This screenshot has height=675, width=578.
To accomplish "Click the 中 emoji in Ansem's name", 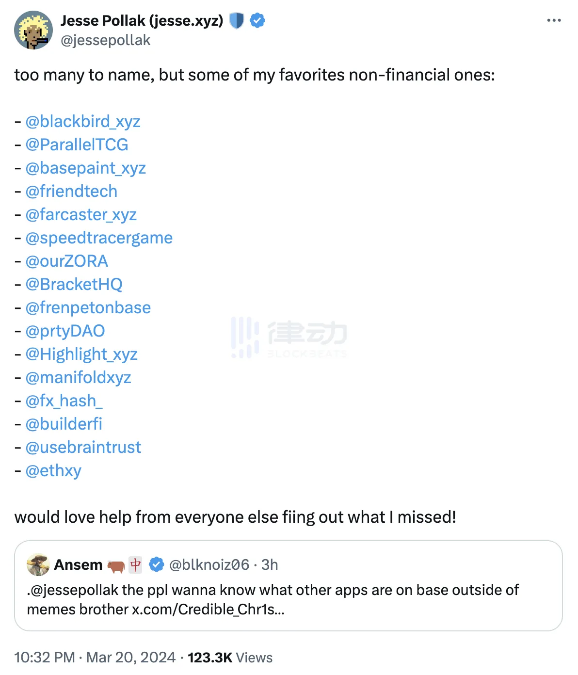I will (x=135, y=564).
